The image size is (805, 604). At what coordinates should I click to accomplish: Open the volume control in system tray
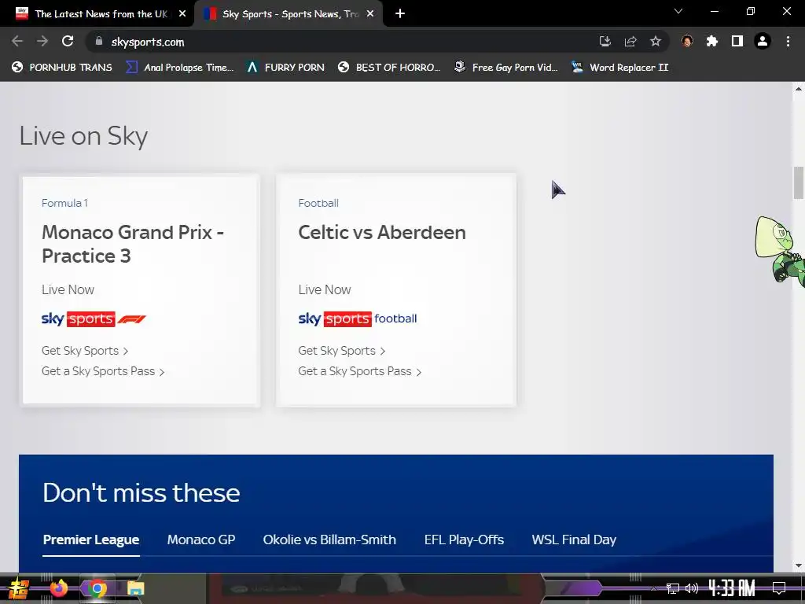692,588
